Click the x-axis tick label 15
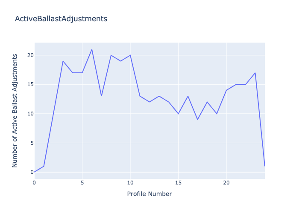 [x=178, y=182]
